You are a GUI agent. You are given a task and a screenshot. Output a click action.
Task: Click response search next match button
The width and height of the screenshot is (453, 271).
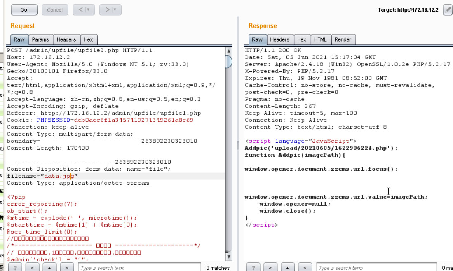click(x=305, y=268)
